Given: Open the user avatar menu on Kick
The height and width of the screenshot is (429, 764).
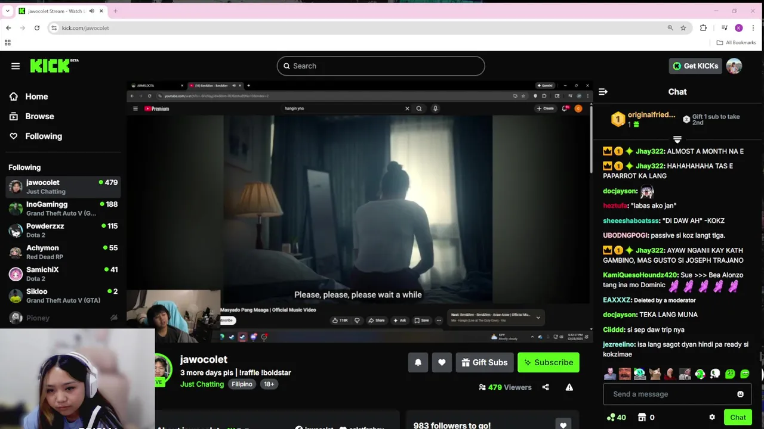Looking at the screenshot, I should click(x=734, y=66).
